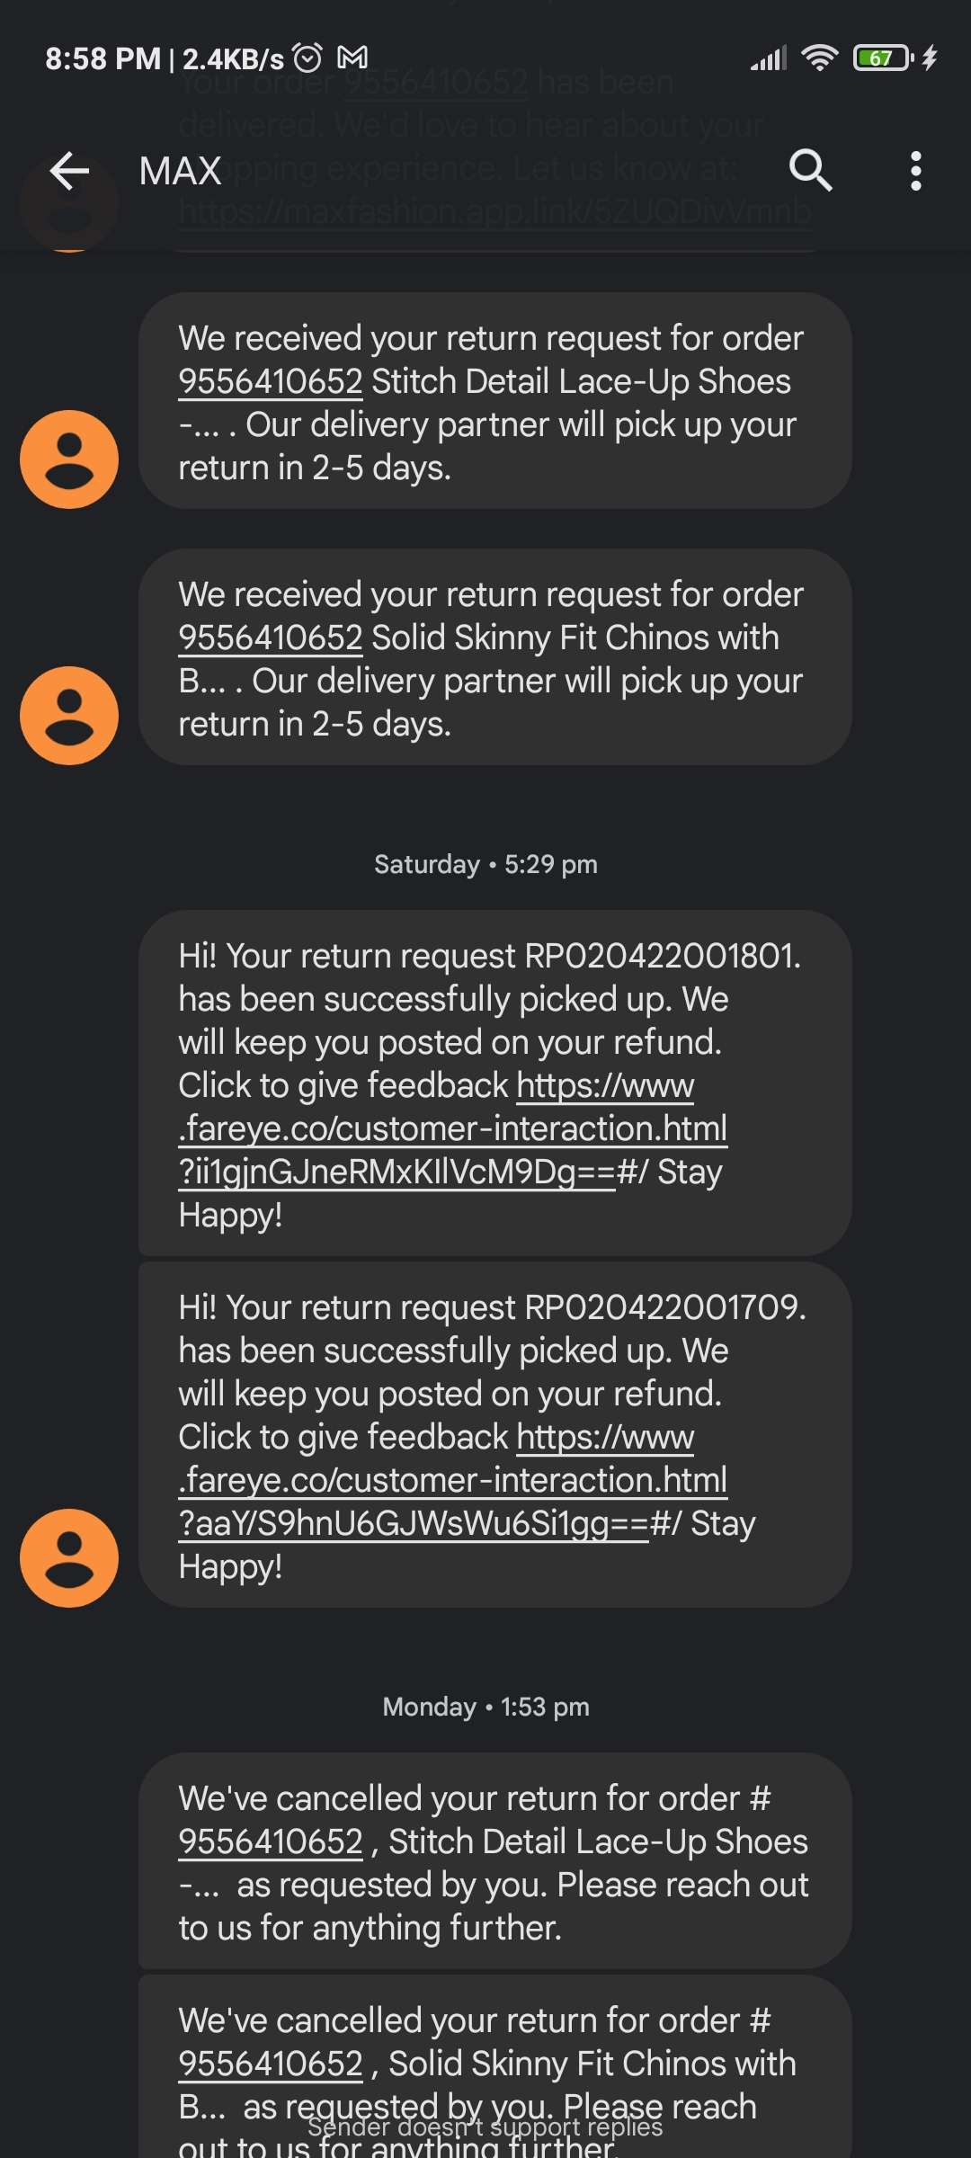The height and width of the screenshot is (2158, 971).
Task: Tap the battery indicator in status bar
Action: pyautogui.click(x=883, y=58)
